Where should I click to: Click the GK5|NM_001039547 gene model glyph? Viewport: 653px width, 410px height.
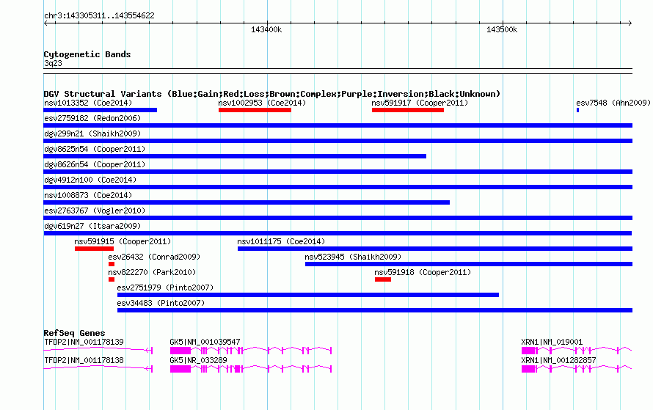(251, 351)
